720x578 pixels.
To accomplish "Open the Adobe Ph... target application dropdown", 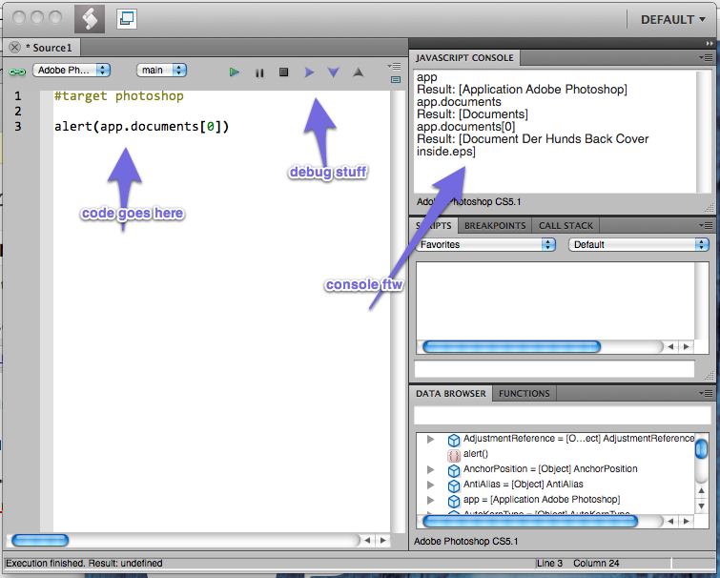I will click(x=72, y=71).
